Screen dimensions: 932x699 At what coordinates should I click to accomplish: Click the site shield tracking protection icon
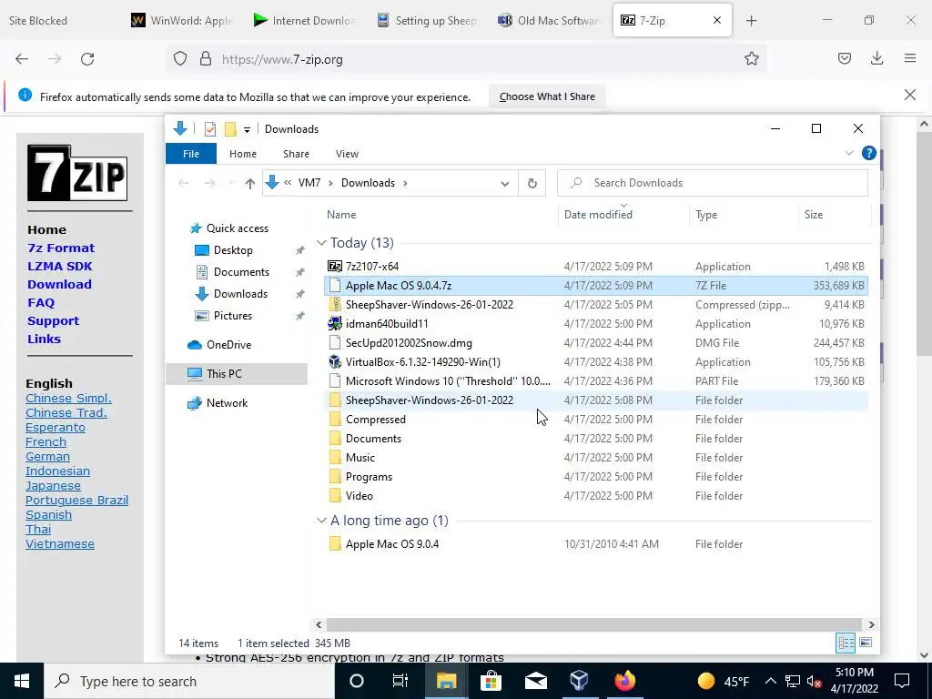click(x=180, y=59)
